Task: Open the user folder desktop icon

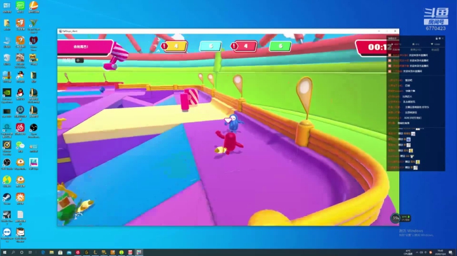Action: pos(7,24)
